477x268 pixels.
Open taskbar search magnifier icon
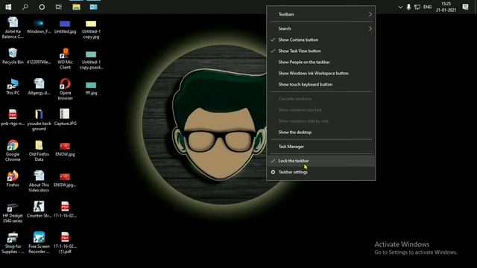click(25, 7)
